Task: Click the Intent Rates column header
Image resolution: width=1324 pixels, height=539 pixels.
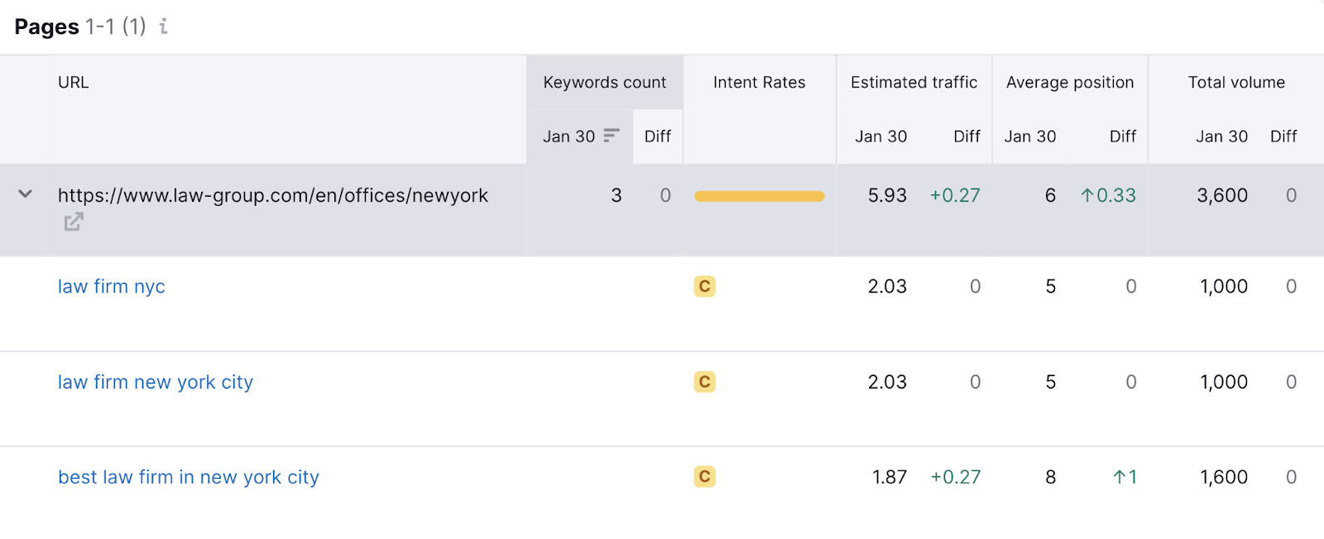Action: click(x=759, y=82)
